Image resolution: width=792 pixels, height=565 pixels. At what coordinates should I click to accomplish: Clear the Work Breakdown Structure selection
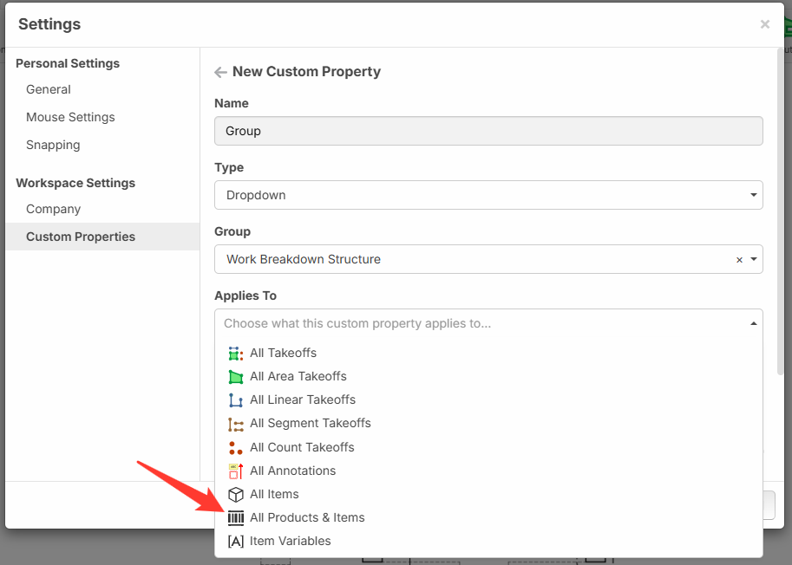point(739,260)
